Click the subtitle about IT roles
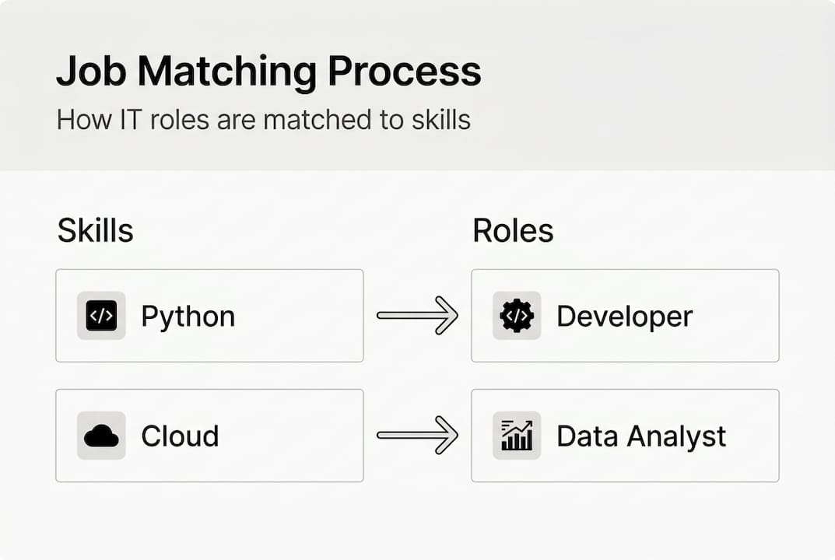Viewport: 835px width, 560px height. click(x=263, y=121)
